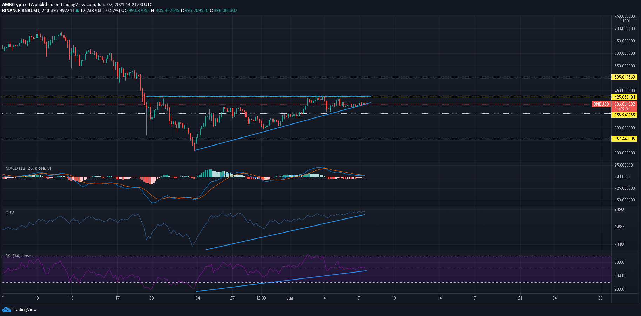Click the 12:00 time axis label

click(261, 298)
